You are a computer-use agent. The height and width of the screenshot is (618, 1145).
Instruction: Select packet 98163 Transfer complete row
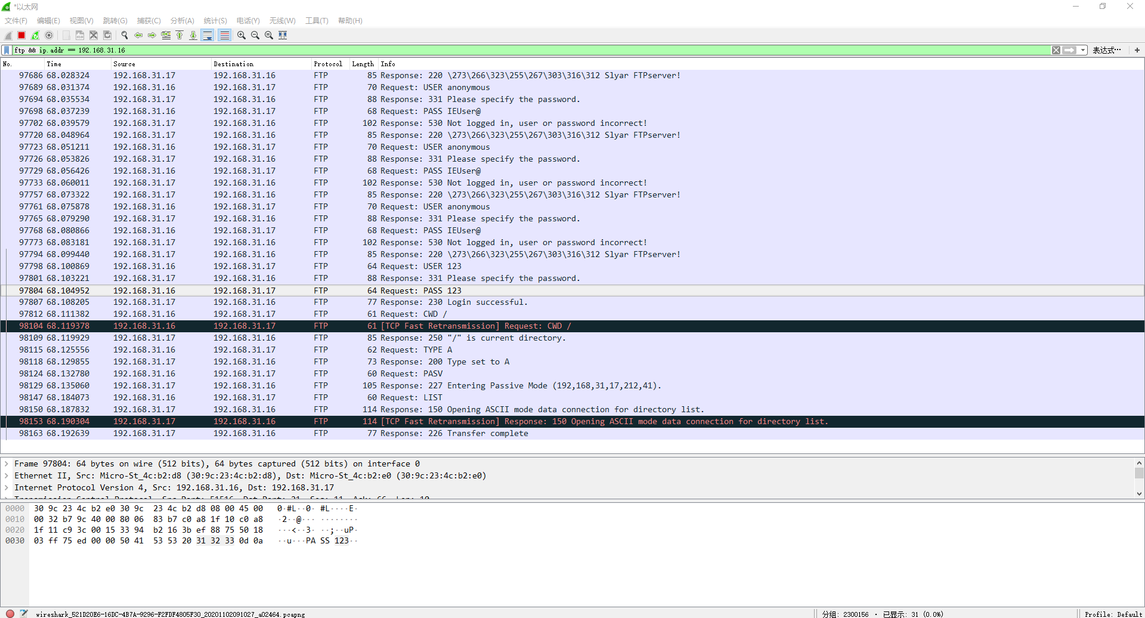[572, 434]
